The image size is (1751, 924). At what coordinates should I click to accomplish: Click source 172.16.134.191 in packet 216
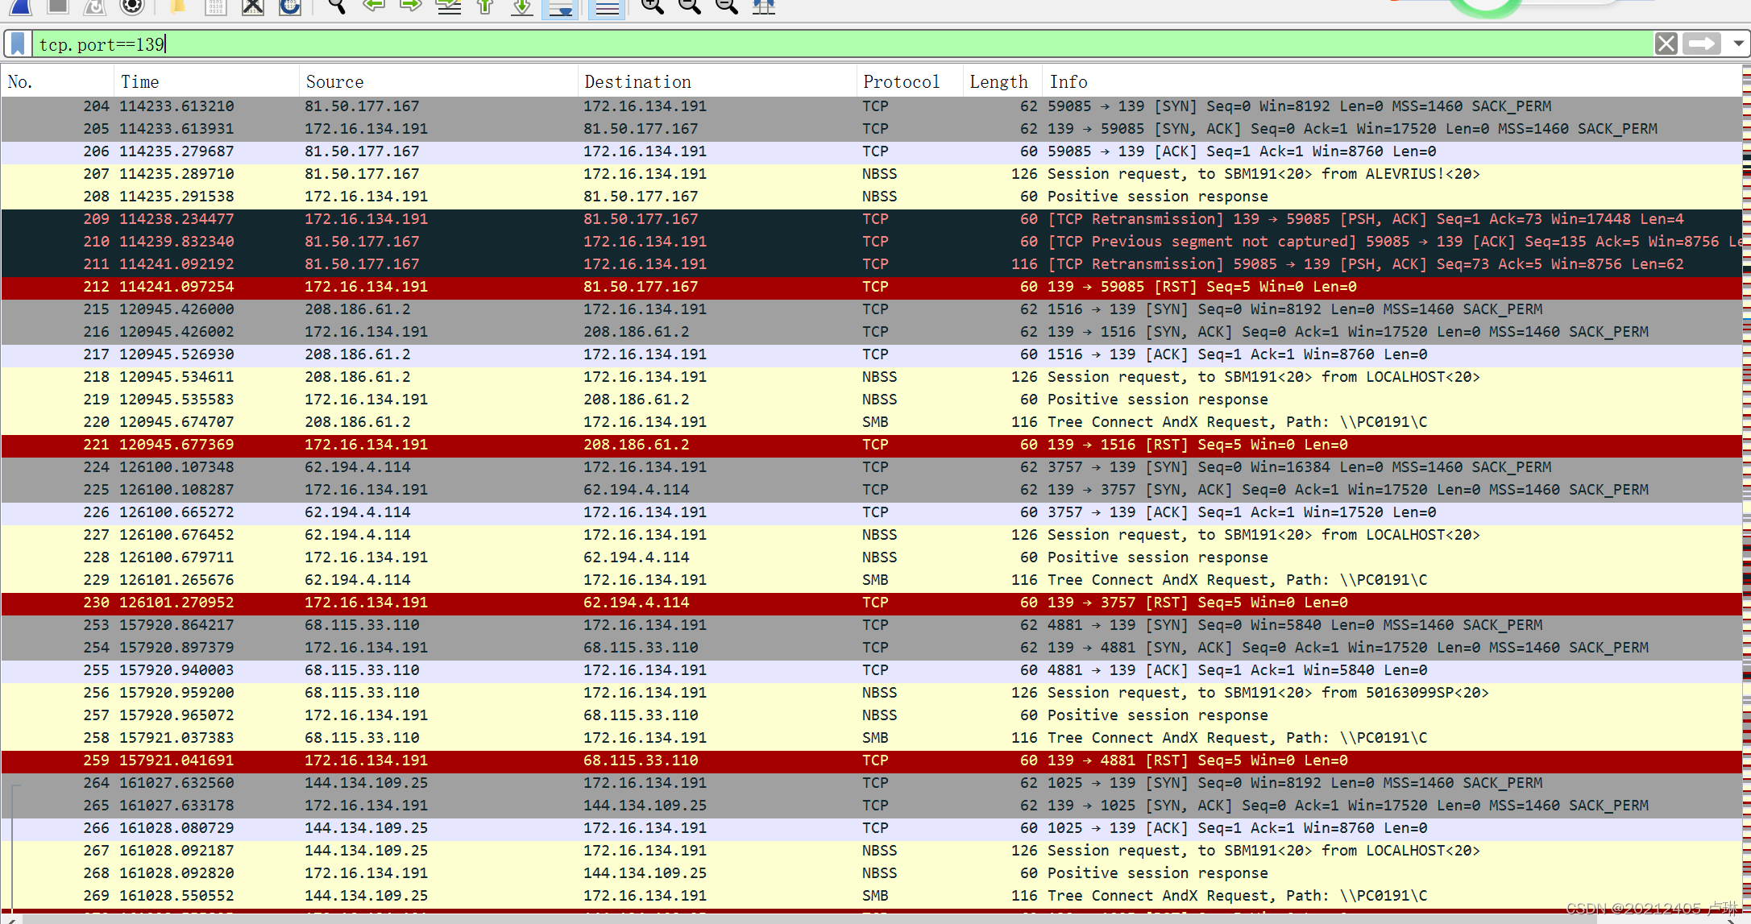(366, 332)
